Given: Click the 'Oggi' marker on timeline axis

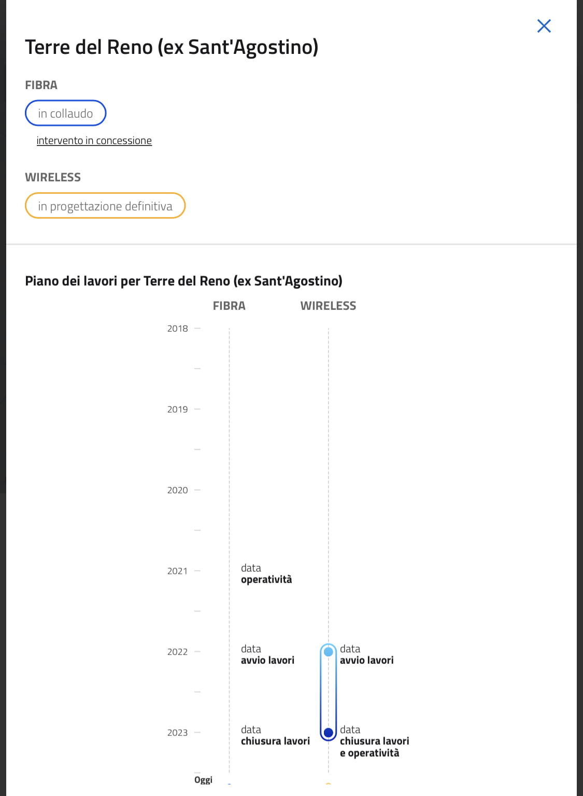Looking at the screenshot, I should click(203, 780).
